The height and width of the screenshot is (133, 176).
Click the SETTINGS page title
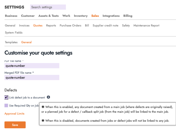(x=14, y=7)
